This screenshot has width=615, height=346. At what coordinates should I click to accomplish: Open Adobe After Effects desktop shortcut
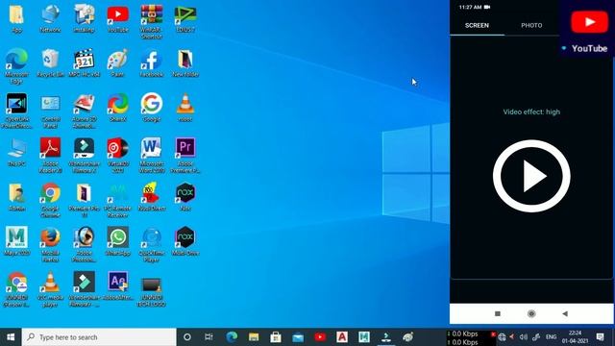click(117, 286)
